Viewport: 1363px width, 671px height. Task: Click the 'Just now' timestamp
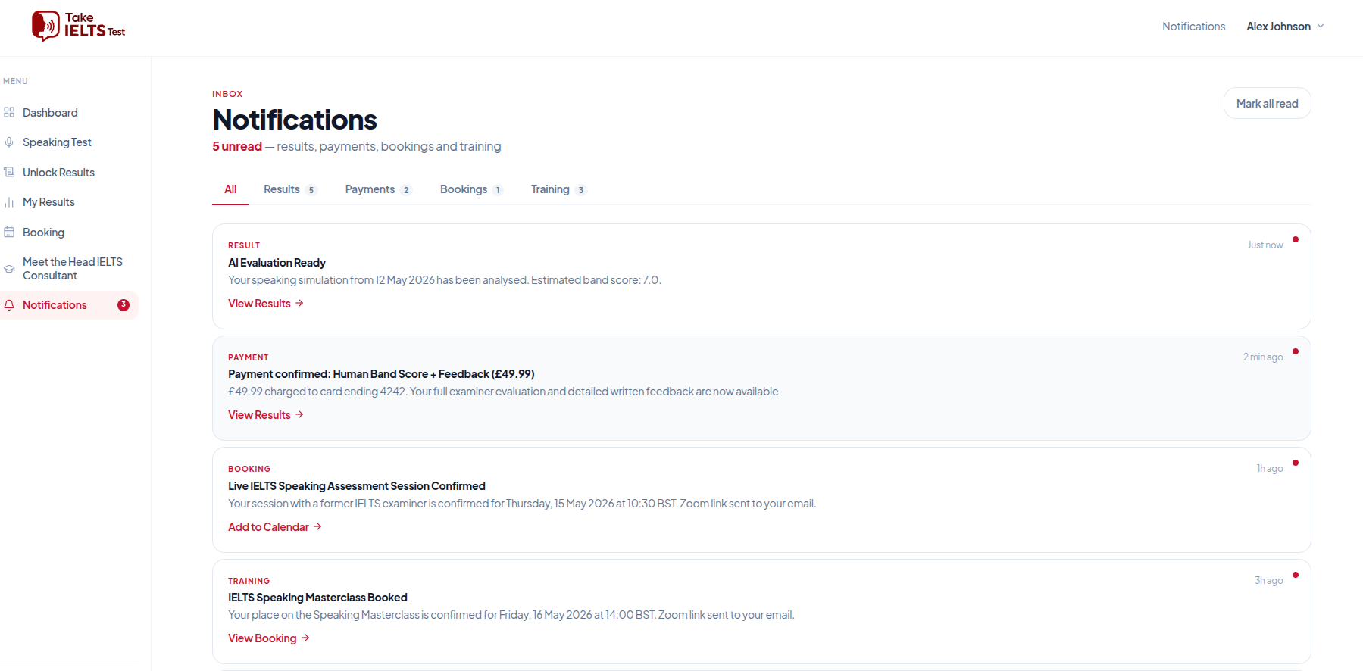click(x=1265, y=245)
